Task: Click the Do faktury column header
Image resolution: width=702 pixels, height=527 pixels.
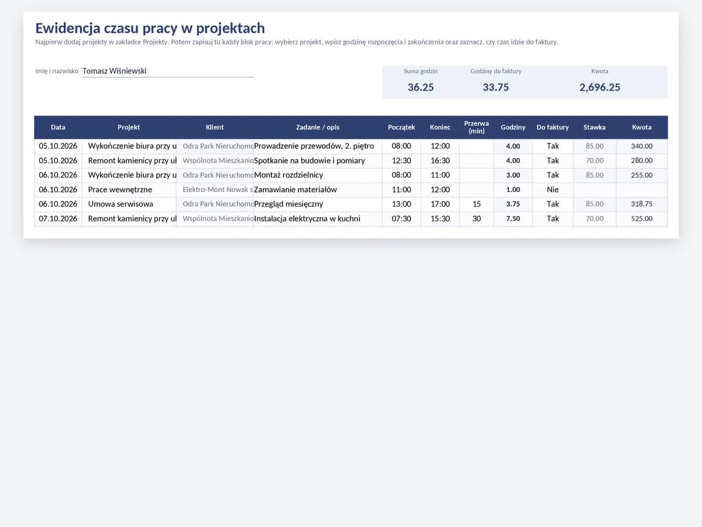Action: [x=553, y=127]
